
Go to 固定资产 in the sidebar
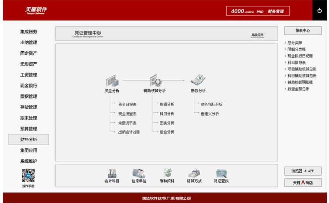coord(28,53)
